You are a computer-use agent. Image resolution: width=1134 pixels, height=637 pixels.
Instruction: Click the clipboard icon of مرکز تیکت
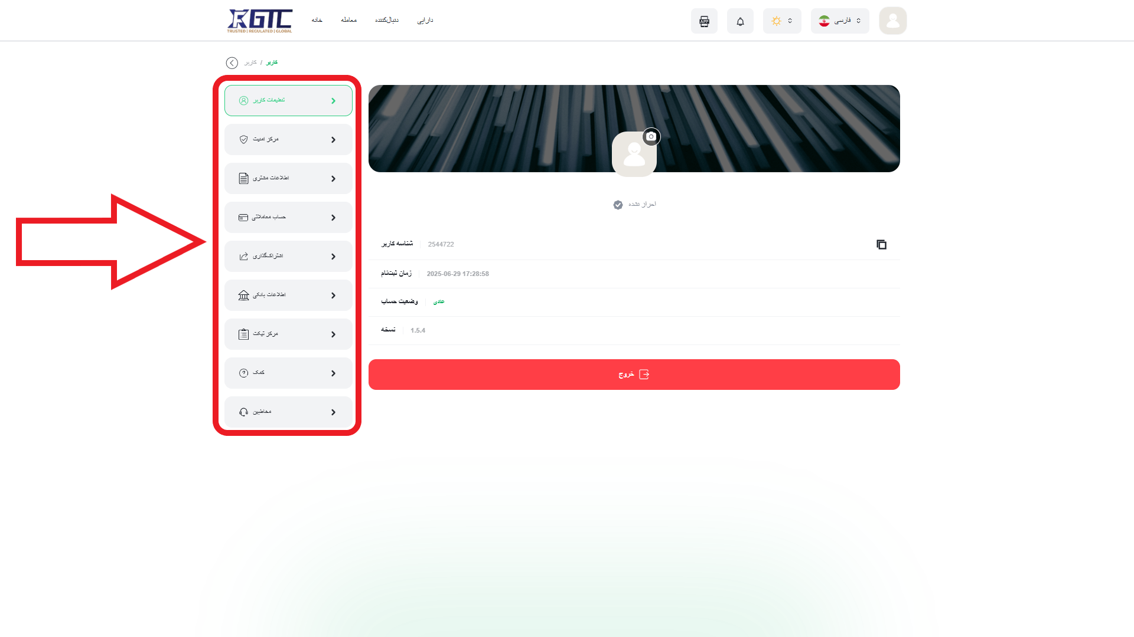pos(243,334)
